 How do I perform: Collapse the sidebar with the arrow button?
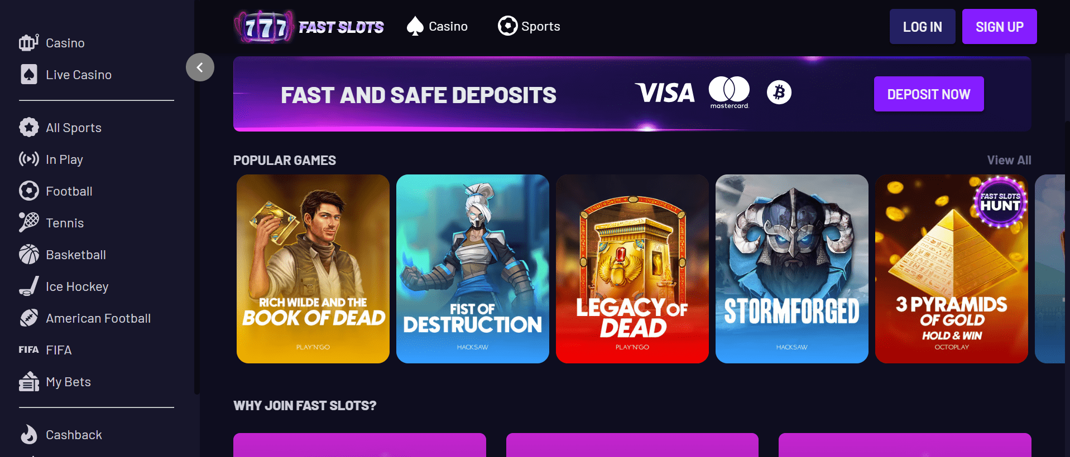tap(200, 67)
